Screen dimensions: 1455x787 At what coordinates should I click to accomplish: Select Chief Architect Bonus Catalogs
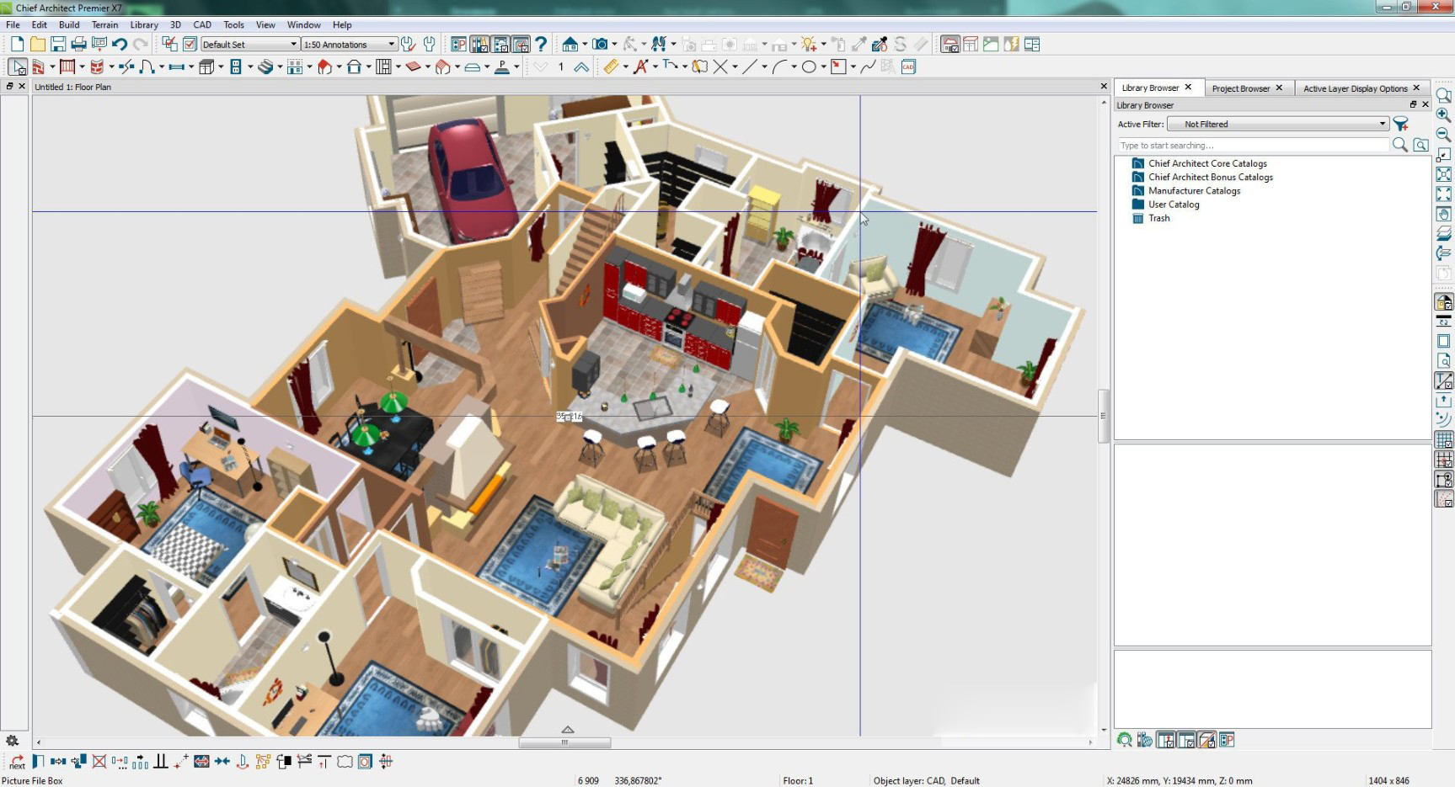[1210, 177]
